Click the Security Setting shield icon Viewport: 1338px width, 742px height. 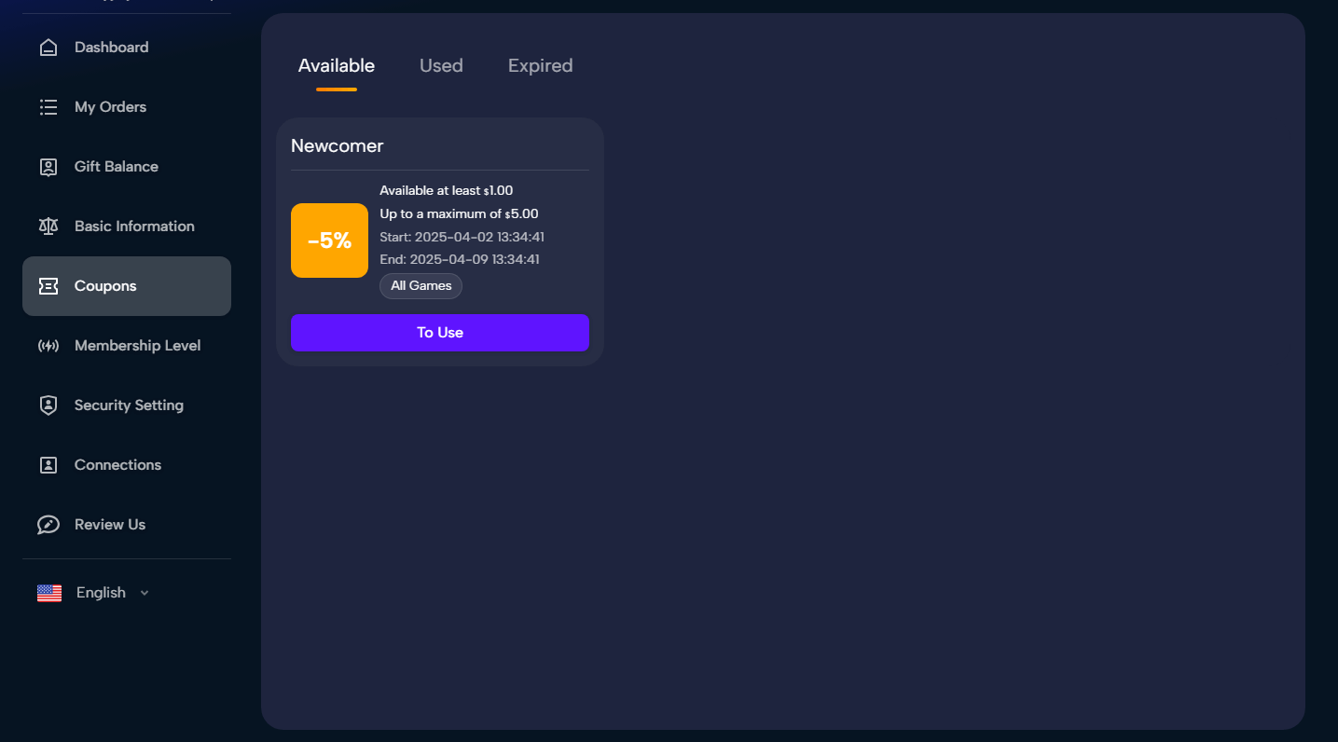point(48,405)
